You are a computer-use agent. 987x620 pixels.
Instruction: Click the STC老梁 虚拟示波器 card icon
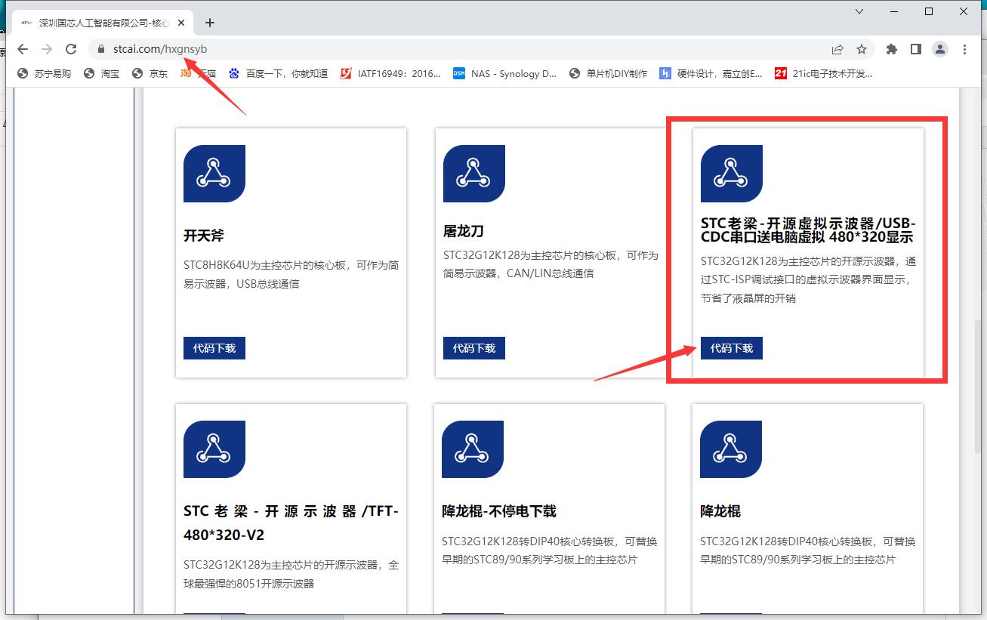732,174
